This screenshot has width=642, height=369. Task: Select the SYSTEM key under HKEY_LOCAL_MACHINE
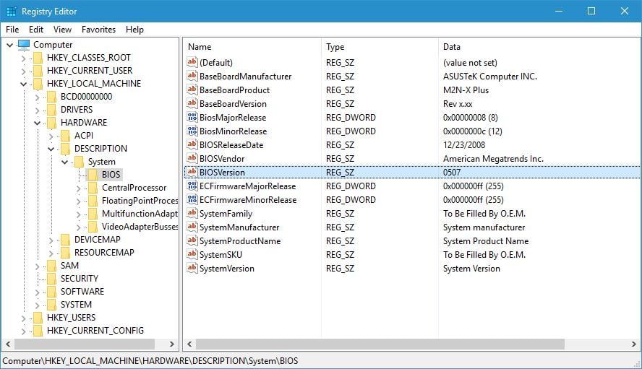point(76,304)
